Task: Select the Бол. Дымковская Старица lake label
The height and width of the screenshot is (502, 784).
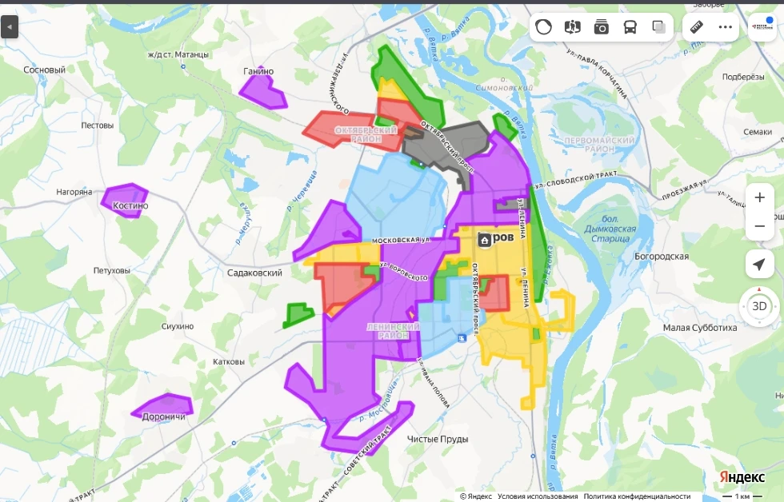Action: click(x=610, y=229)
